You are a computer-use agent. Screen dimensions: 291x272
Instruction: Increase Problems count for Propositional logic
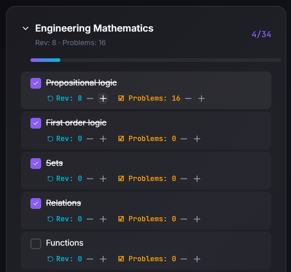[x=201, y=98]
